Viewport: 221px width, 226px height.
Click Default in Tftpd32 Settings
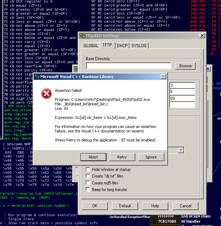[x=125, y=206]
